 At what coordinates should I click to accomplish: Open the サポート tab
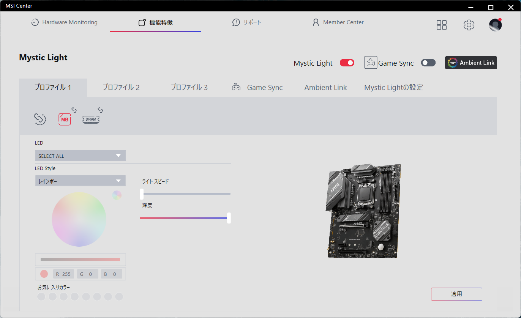click(x=247, y=22)
